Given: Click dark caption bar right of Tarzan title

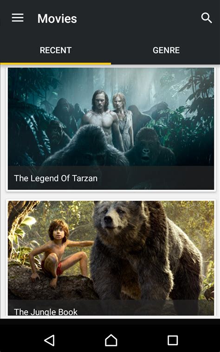Looking at the screenshot, I should [156, 178].
